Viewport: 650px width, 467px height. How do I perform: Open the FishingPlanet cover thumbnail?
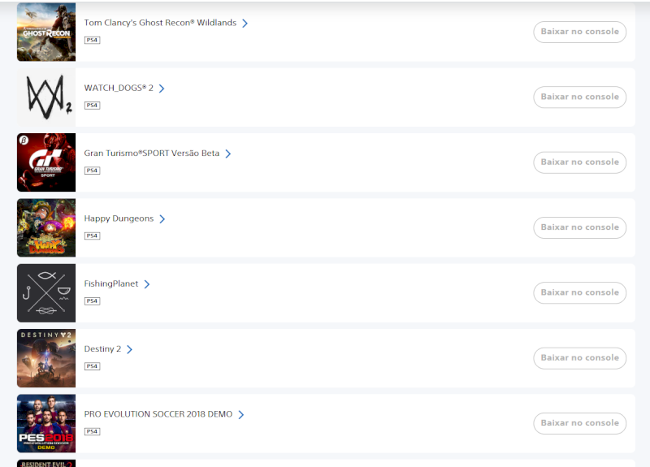[x=46, y=293]
